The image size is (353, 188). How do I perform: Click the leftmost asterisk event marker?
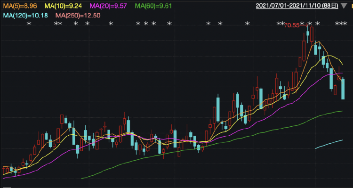pyautogui.click(x=29, y=24)
